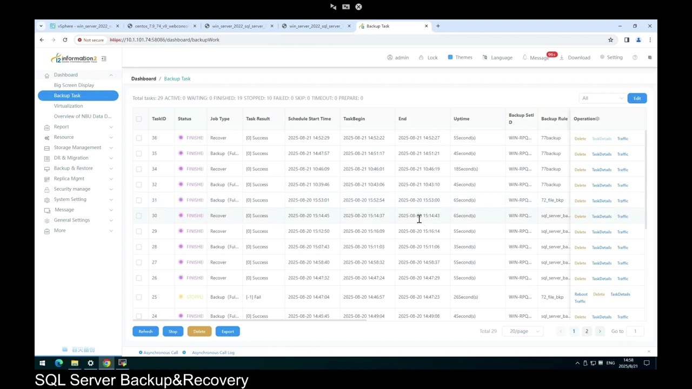
Task: Open the Windows Start menu
Action: (42, 363)
